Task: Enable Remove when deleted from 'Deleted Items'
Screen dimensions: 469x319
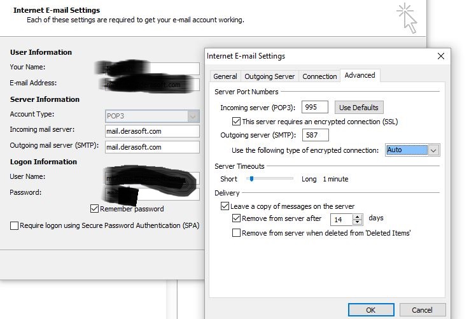Action: 237,233
